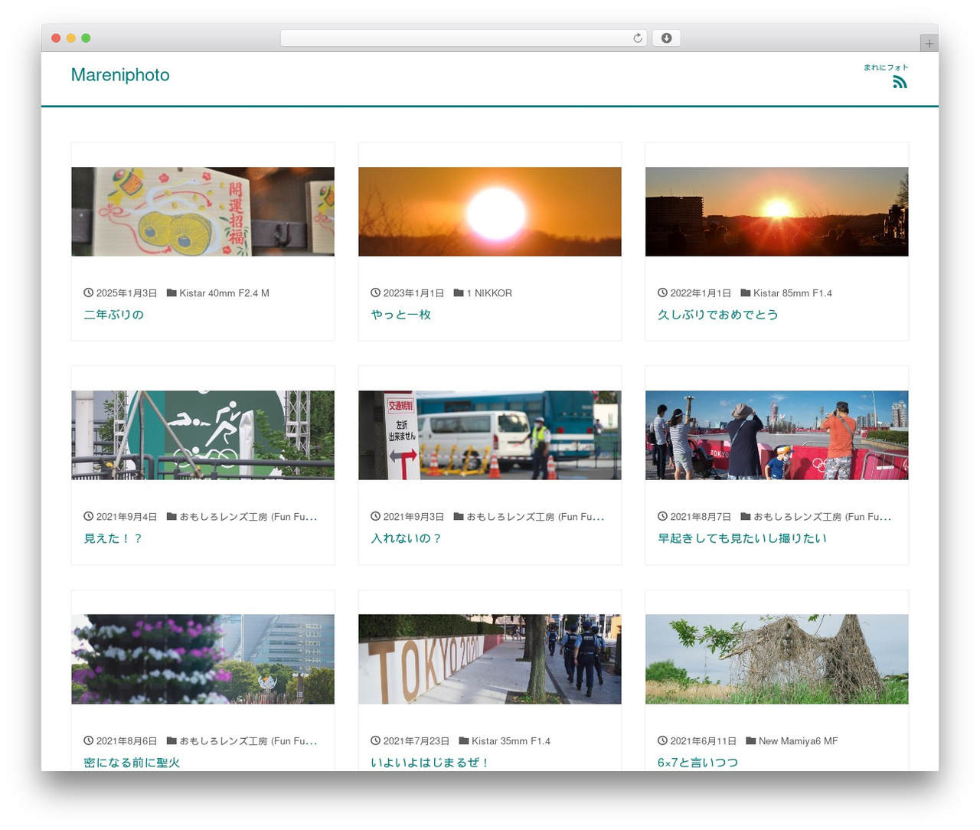Open the post 久しぶりでおめでとう
Screen dimensions: 980x830
pos(717,315)
